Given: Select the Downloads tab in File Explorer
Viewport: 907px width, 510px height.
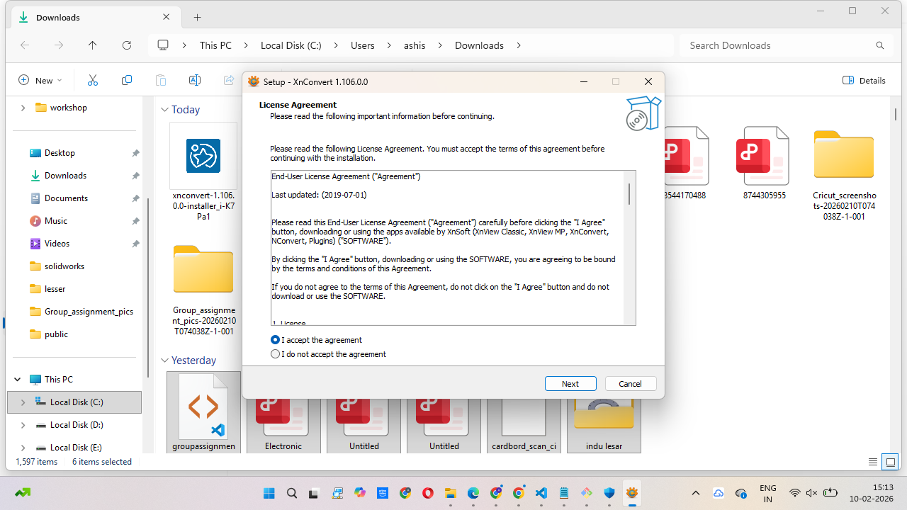Looking at the screenshot, I should (x=95, y=17).
